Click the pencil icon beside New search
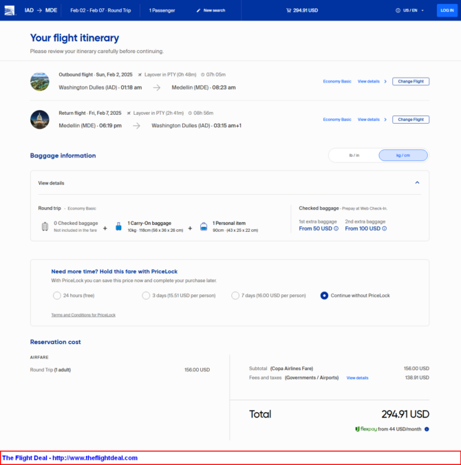 [198, 11]
